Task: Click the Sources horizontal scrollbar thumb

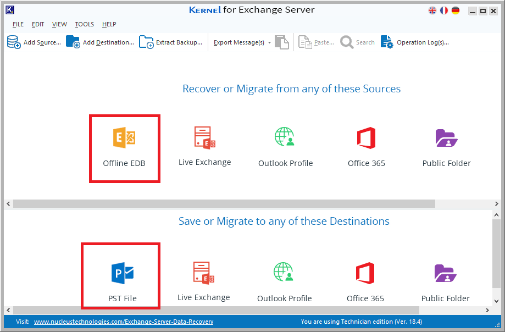Action: (x=224, y=203)
